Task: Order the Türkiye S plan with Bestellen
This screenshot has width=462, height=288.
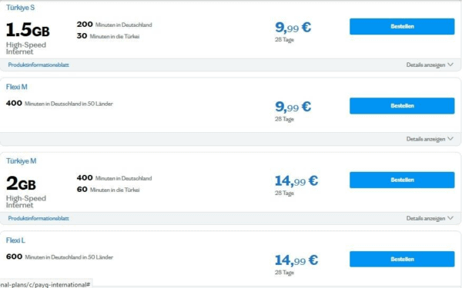Action: (402, 26)
